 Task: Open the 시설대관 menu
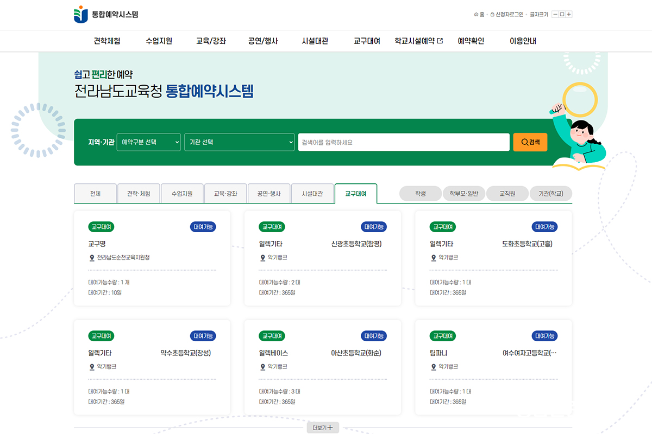click(315, 41)
